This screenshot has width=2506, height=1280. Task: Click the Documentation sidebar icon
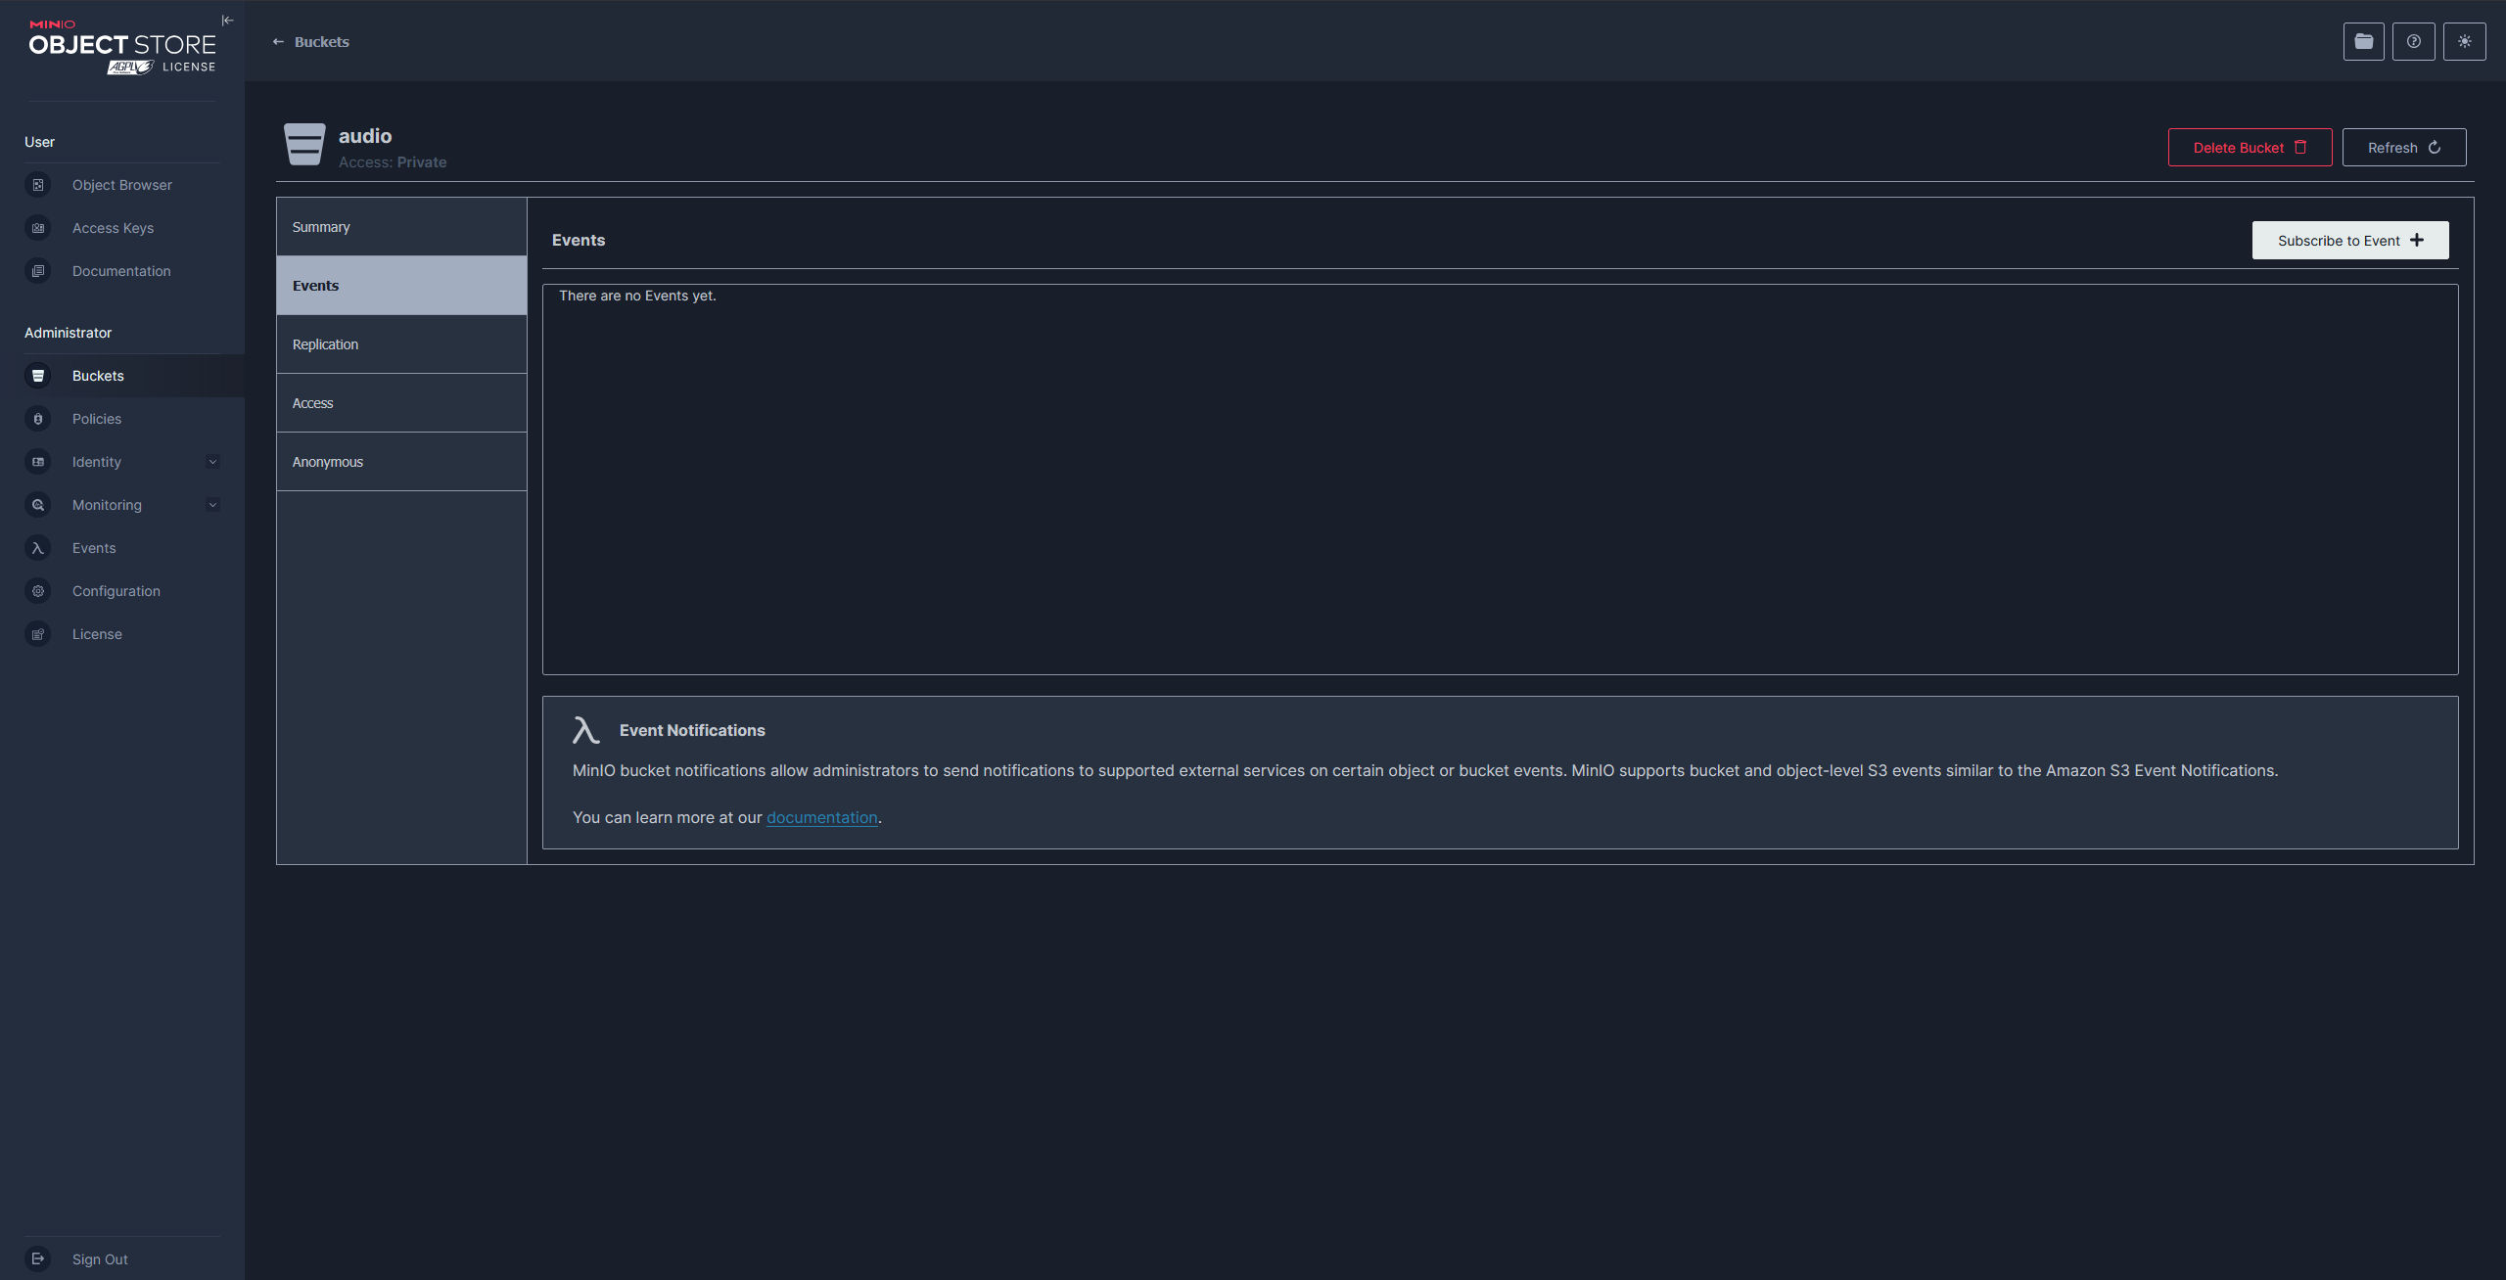pyautogui.click(x=38, y=271)
